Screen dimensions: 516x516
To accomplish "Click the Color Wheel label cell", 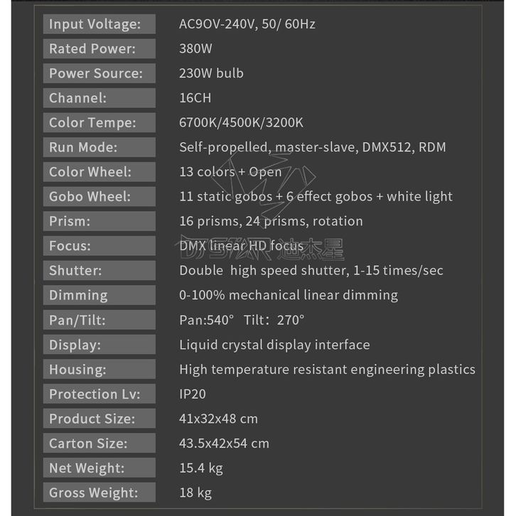I will (x=99, y=172).
